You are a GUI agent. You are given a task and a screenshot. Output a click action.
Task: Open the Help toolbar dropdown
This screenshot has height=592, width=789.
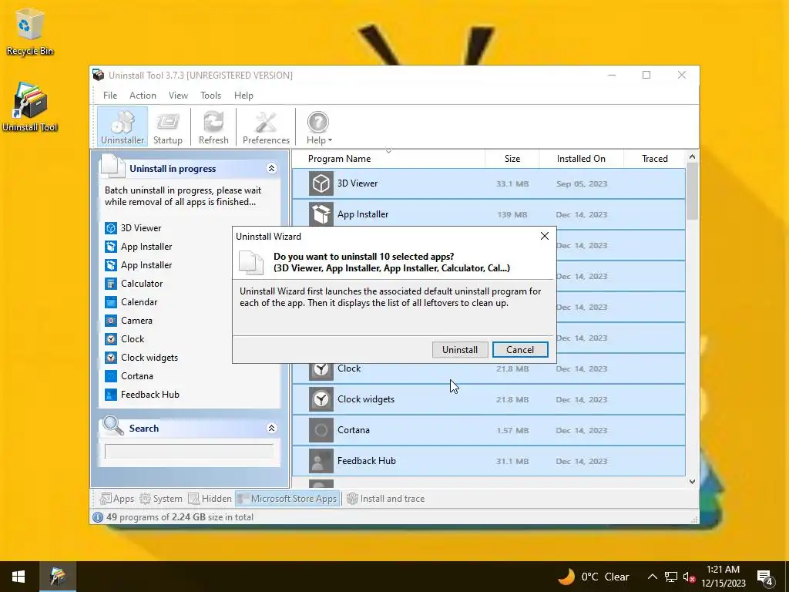coord(318,127)
